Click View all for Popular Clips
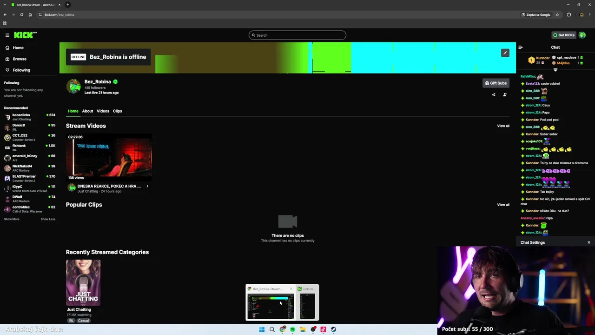This screenshot has width=595, height=335. point(503,205)
